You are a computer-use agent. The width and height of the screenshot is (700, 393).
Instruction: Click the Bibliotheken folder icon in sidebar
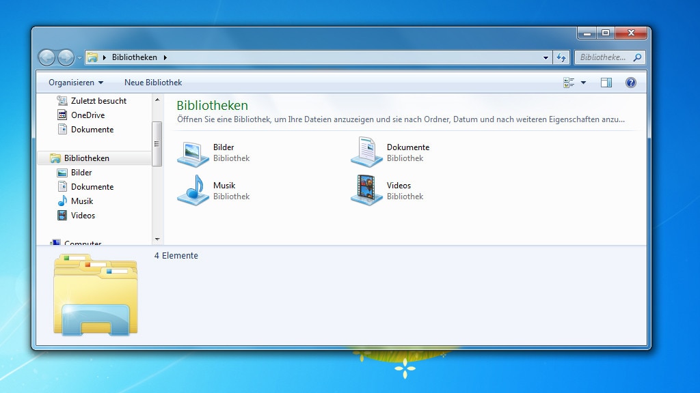[55, 158]
